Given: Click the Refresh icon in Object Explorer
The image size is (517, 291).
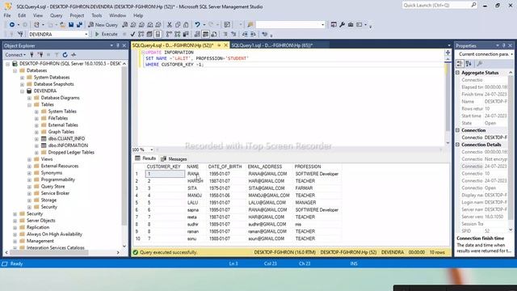Looking at the screenshot, I should (65, 55).
